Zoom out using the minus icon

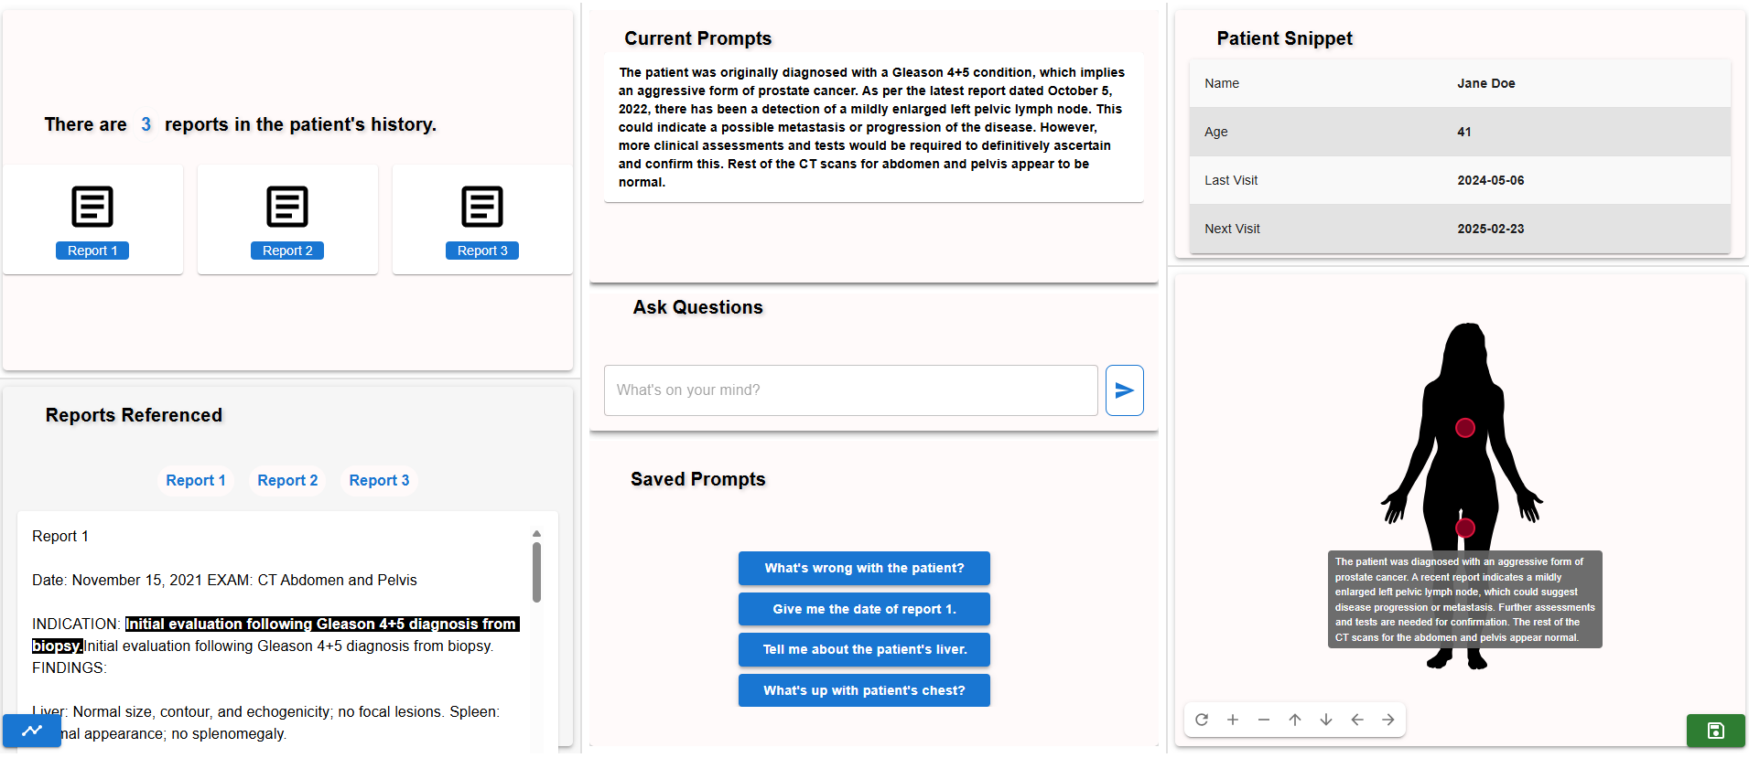(x=1264, y=720)
